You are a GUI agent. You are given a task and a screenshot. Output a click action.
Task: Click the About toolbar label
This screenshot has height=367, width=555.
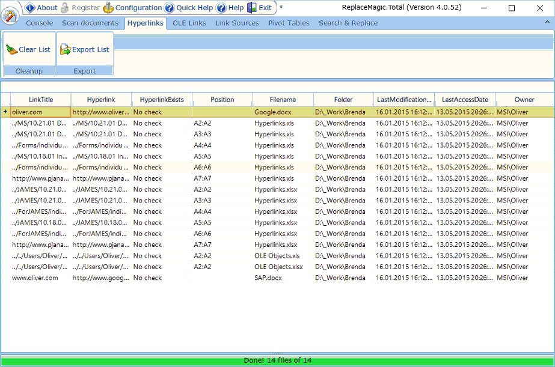tap(47, 7)
